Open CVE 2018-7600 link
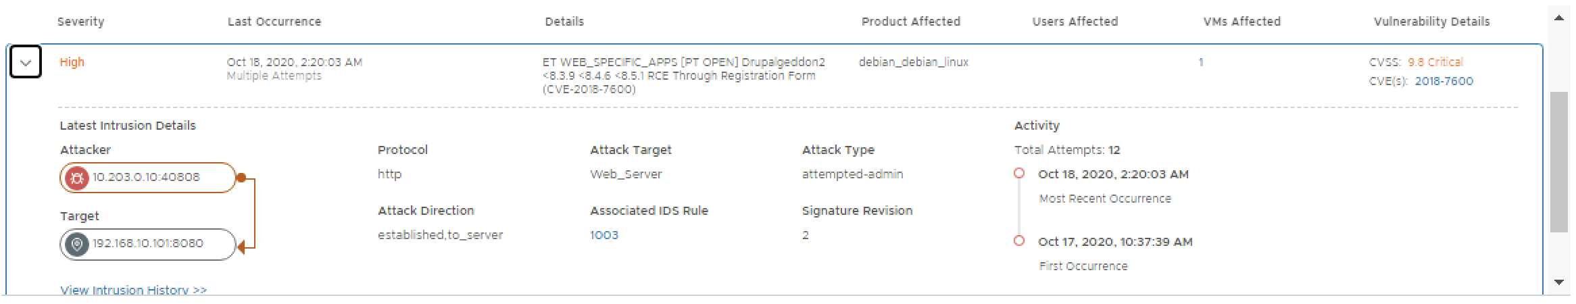Viewport: 1576px width, 304px height. point(1444,81)
